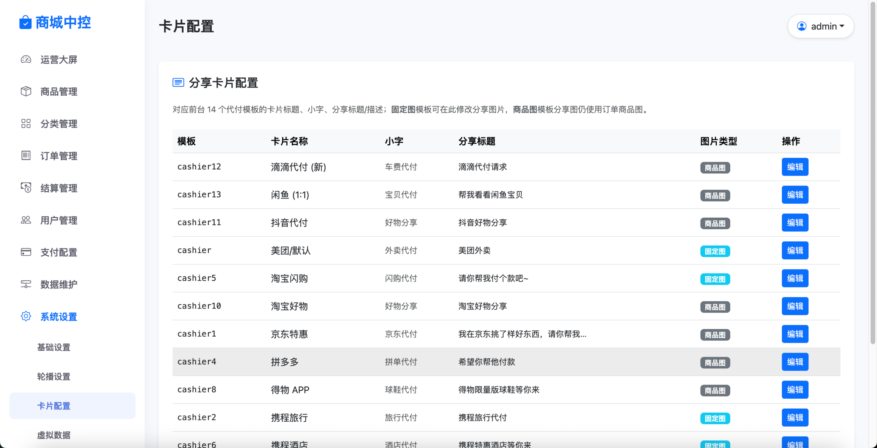Edit the 携程旅行 card config

click(795, 417)
